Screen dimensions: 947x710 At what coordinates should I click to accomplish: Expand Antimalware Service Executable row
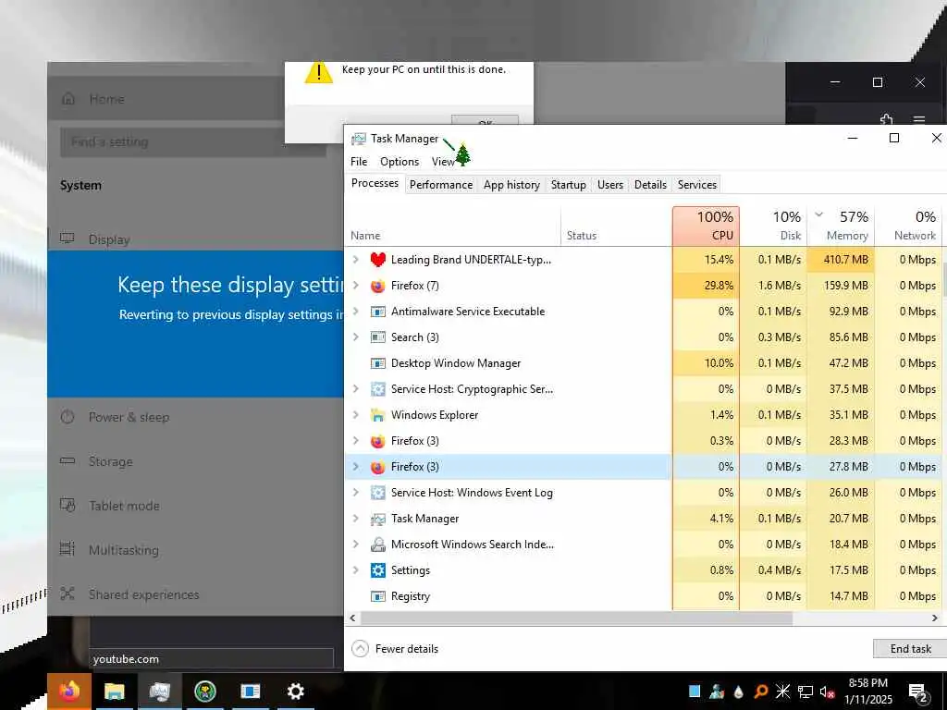tap(356, 312)
